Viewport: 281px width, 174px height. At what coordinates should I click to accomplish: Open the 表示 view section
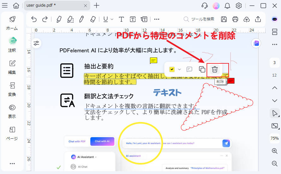tap(12, 111)
